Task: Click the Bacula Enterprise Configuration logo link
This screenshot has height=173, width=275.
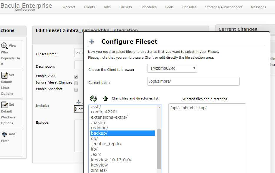Action: (26, 7)
